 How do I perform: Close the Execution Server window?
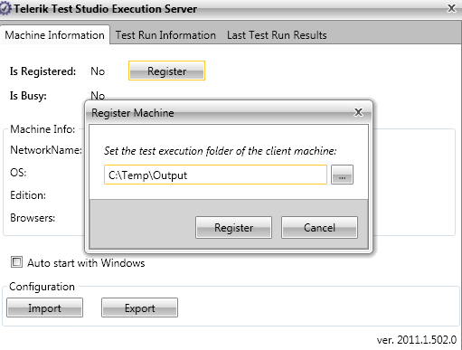pyautogui.click(x=451, y=8)
